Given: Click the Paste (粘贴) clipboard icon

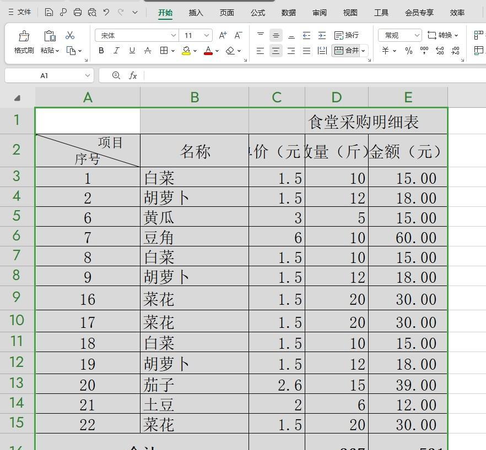Looking at the screenshot, I should [x=50, y=36].
